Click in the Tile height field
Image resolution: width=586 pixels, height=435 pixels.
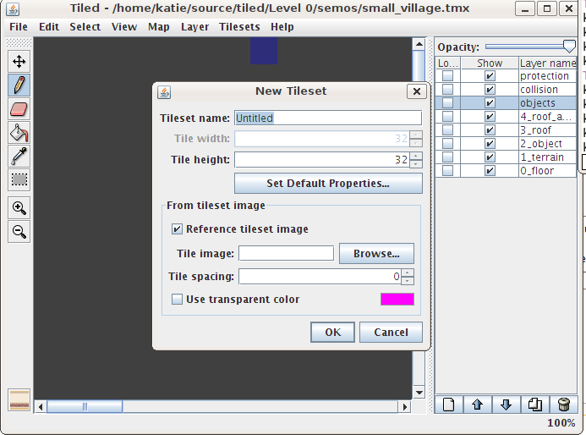coord(322,160)
